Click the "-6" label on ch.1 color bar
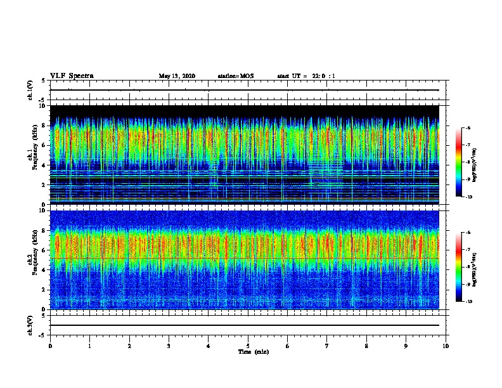The width and height of the screenshot is (502, 388). (x=468, y=127)
